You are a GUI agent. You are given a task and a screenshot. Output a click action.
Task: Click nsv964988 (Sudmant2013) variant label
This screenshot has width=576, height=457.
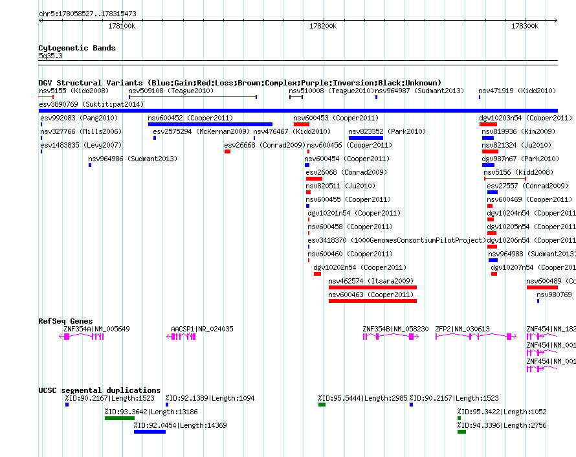point(532,254)
